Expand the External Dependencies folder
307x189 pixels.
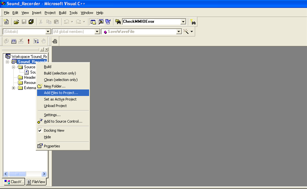coord(14,88)
